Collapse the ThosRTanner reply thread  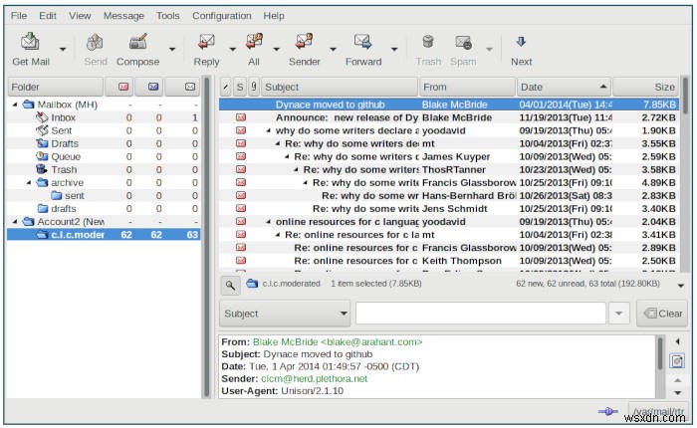[296, 170]
